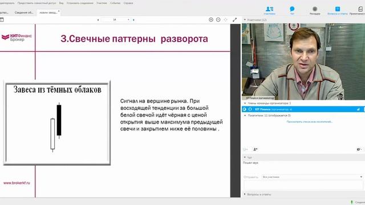The width and height of the screenshot is (365, 205).
Task: Click the КИТ Финанс Брокер logo
Action: coord(17,37)
